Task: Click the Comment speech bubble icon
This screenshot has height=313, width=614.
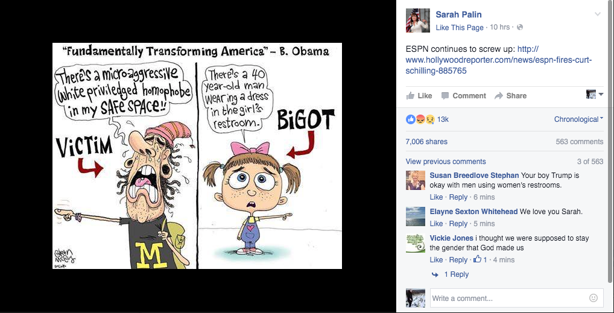Action: [x=445, y=95]
